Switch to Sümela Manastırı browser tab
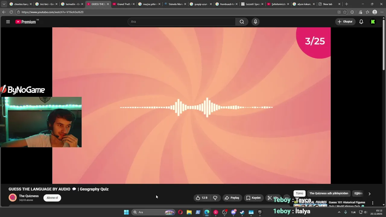386x217 pixels. pyautogui.click(x=175, y=4)
